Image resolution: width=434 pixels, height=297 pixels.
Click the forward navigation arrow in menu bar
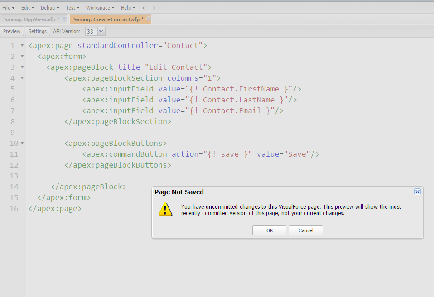coord(154,8)
